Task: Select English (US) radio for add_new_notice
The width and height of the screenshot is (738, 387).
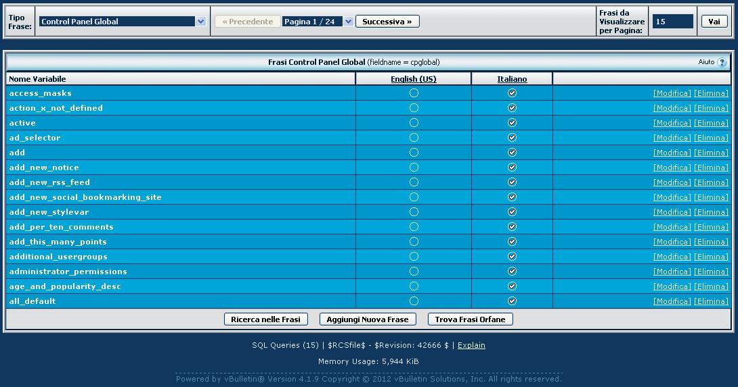Action: [x=414, y=167]
